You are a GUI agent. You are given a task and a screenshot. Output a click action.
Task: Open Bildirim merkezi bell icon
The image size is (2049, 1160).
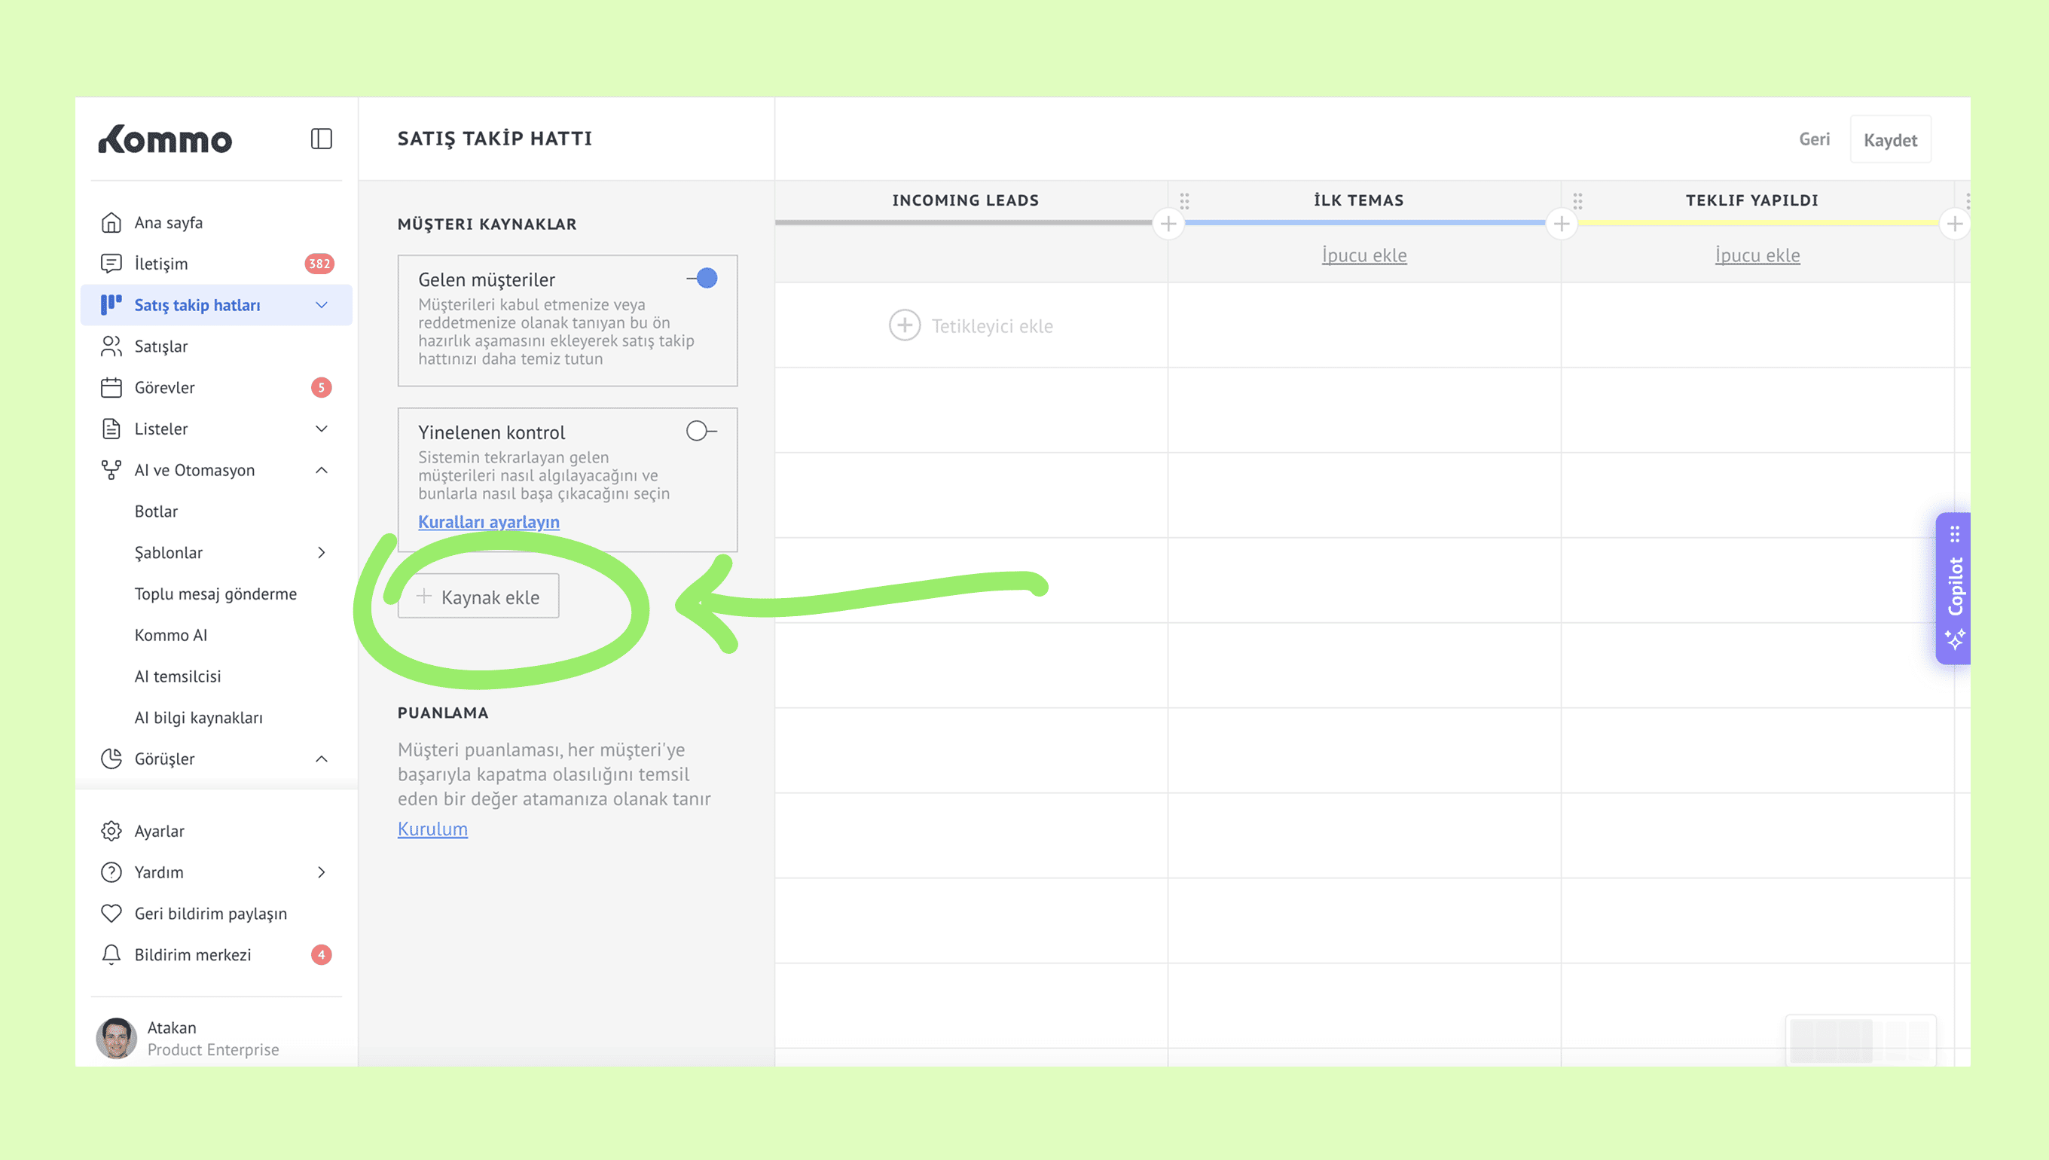point(111,954)
